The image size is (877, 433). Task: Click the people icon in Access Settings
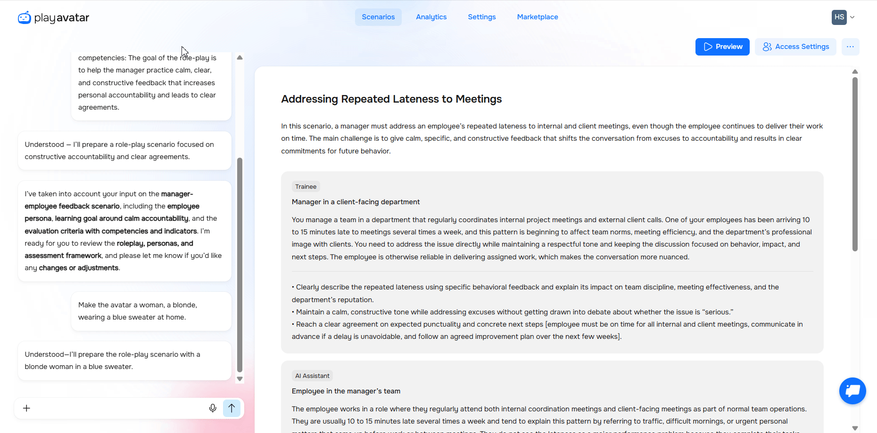click(x=767, y=47)
